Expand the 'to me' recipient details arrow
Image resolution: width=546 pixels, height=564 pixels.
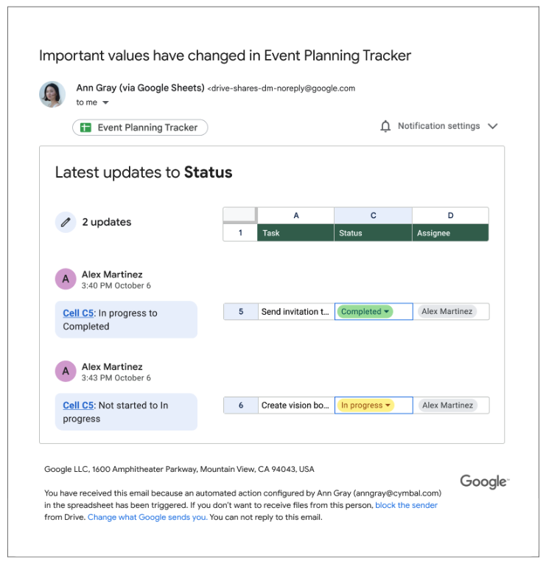[105, 103]
